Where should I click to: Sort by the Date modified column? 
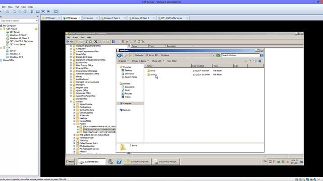click(x=202, y=66)
